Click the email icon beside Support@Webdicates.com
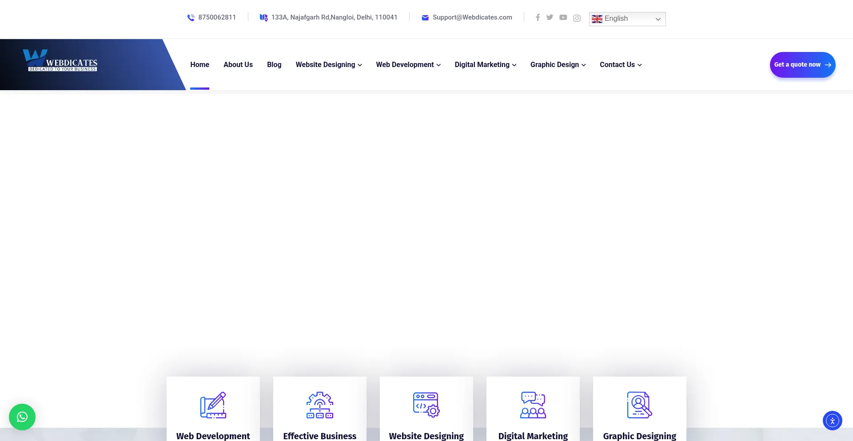This screenshot has width=853, height=441. pos(425,17)
